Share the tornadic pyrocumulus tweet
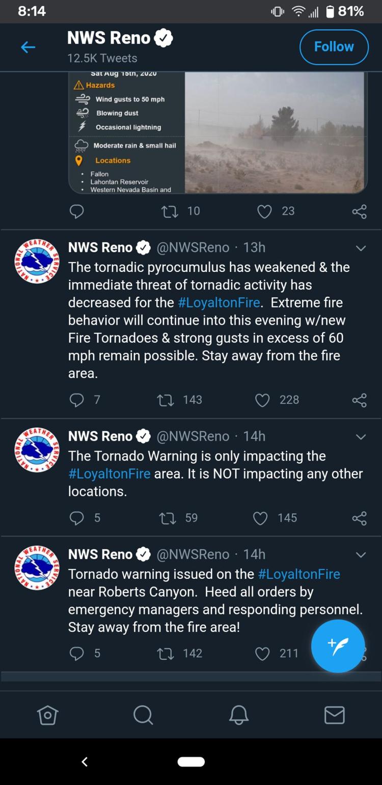Screen dimensions: 382x785 [x=359, y=400]
